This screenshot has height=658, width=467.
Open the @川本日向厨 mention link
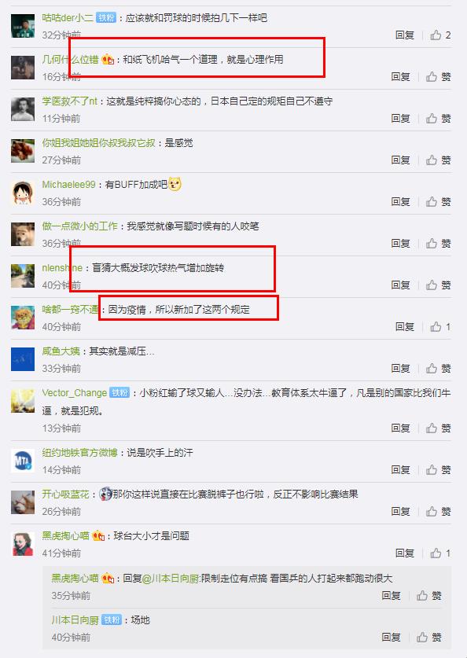point(171,579)
